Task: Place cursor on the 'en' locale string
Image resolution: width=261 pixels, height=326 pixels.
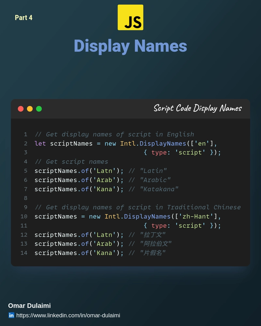Action: [202, 144]
